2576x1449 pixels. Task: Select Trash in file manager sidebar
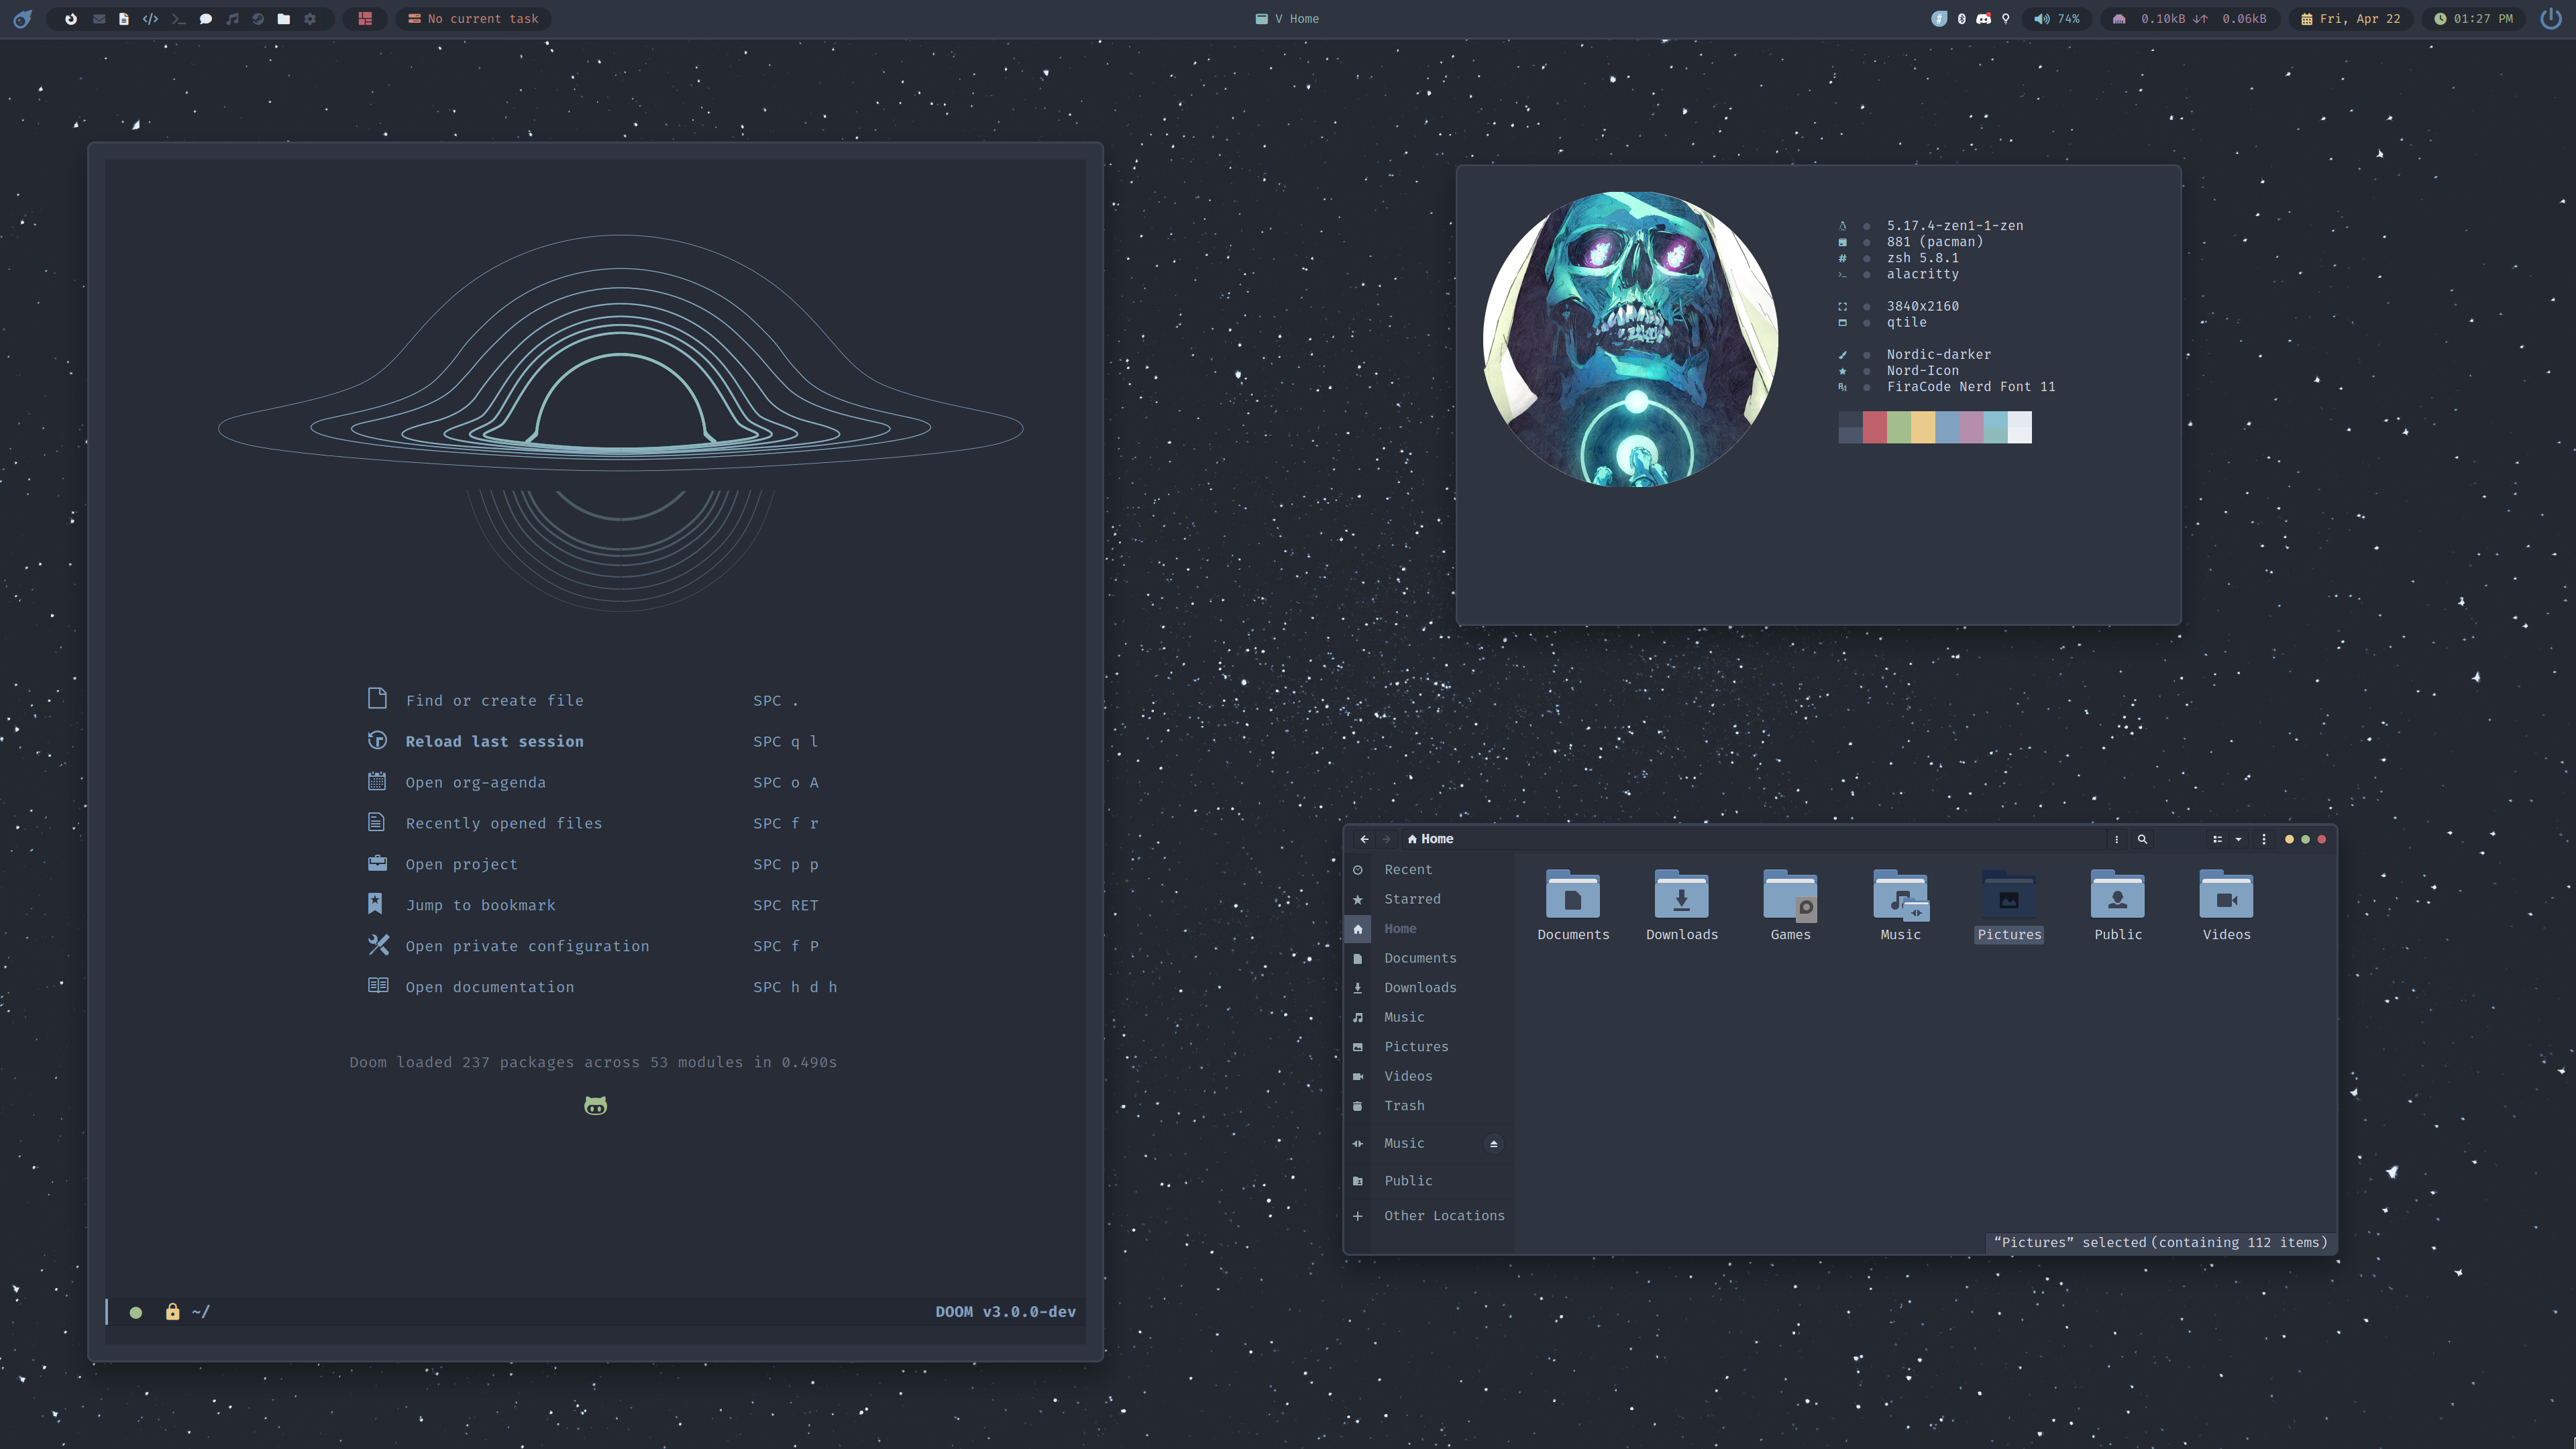tap(1404, 1105)
